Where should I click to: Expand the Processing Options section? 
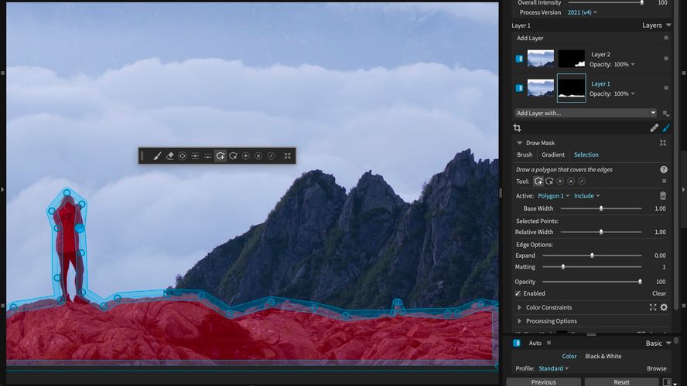pyautogui.click(x=519, y=321)
